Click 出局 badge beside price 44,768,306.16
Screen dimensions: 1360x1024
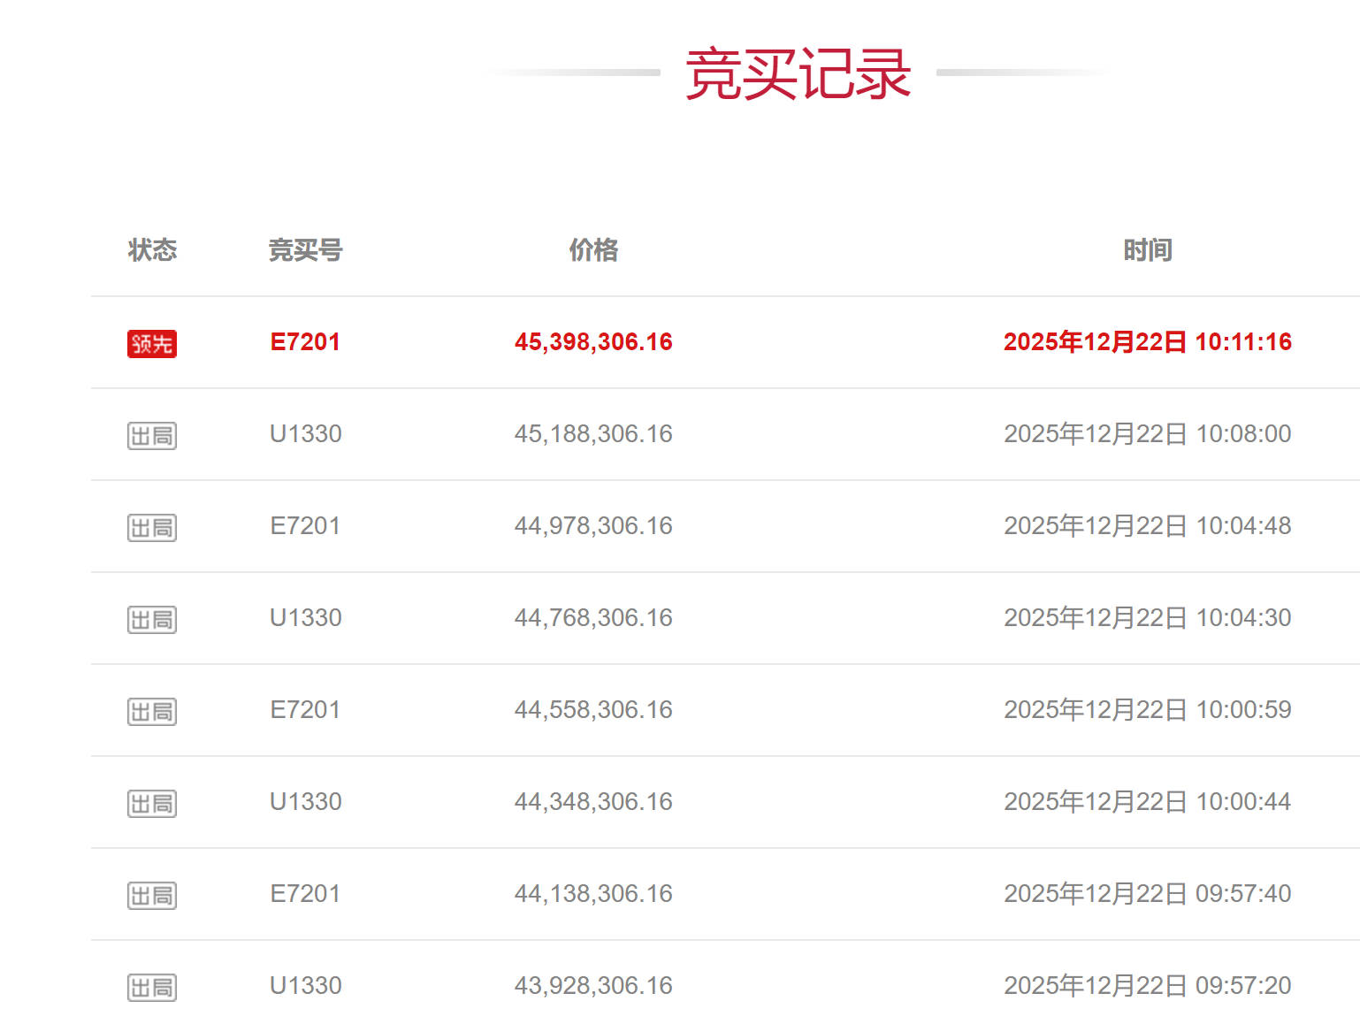(x=152, y=619)
